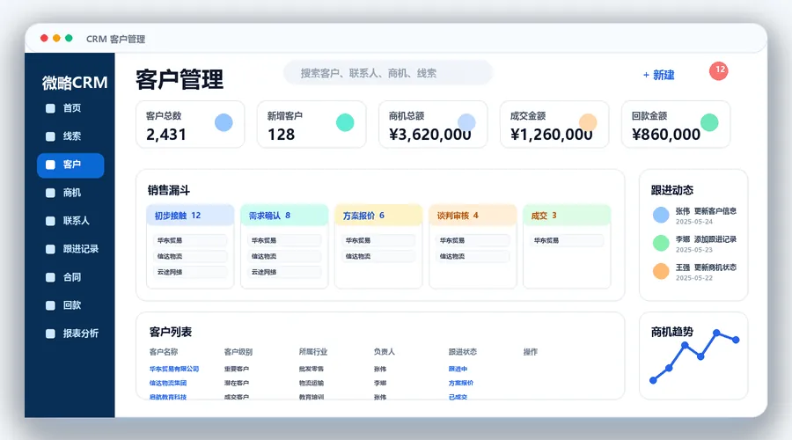Image resolution: width=792 pixels, height=440 pixels.
Task: Select the 需求确认 8 funnel stage header
Action: click(284, 216)
